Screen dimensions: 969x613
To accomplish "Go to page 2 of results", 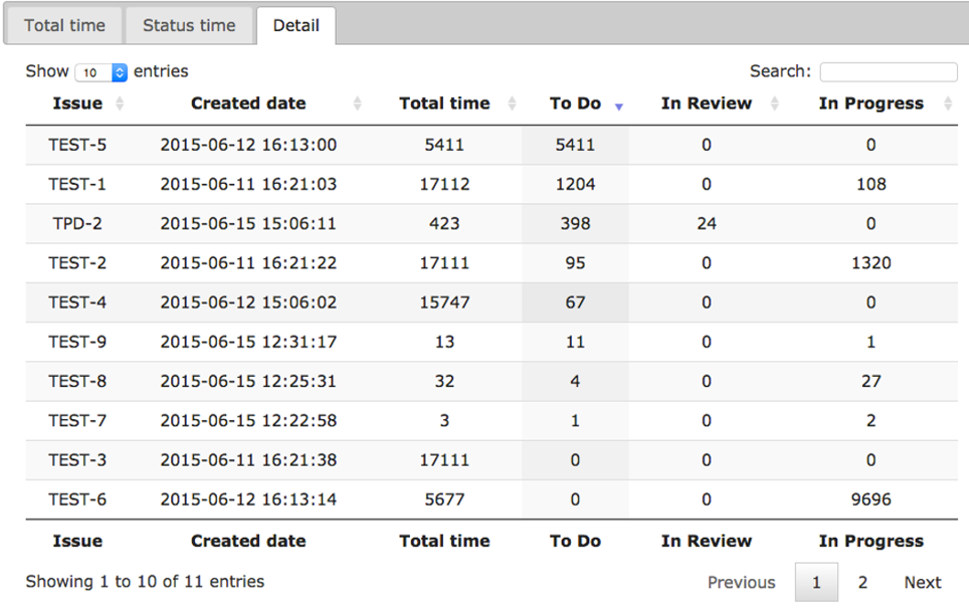I will 863,582.
